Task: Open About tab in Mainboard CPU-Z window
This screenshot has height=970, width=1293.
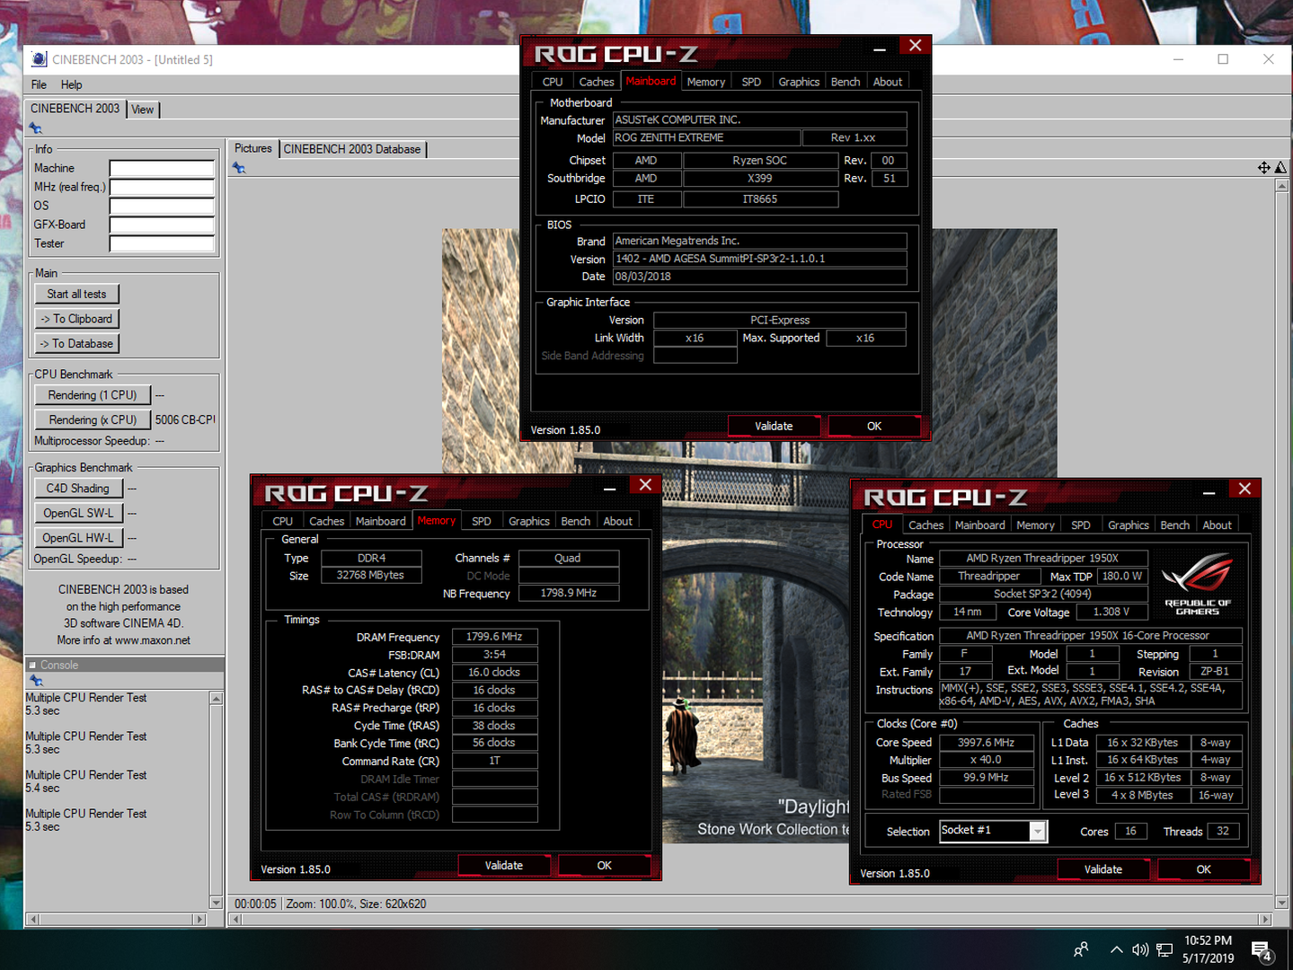Action: point(888,82)
